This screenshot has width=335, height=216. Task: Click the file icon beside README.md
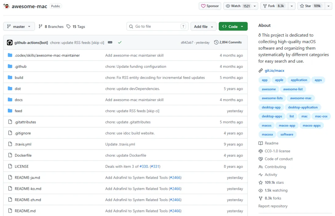click(x=10, y=211)
